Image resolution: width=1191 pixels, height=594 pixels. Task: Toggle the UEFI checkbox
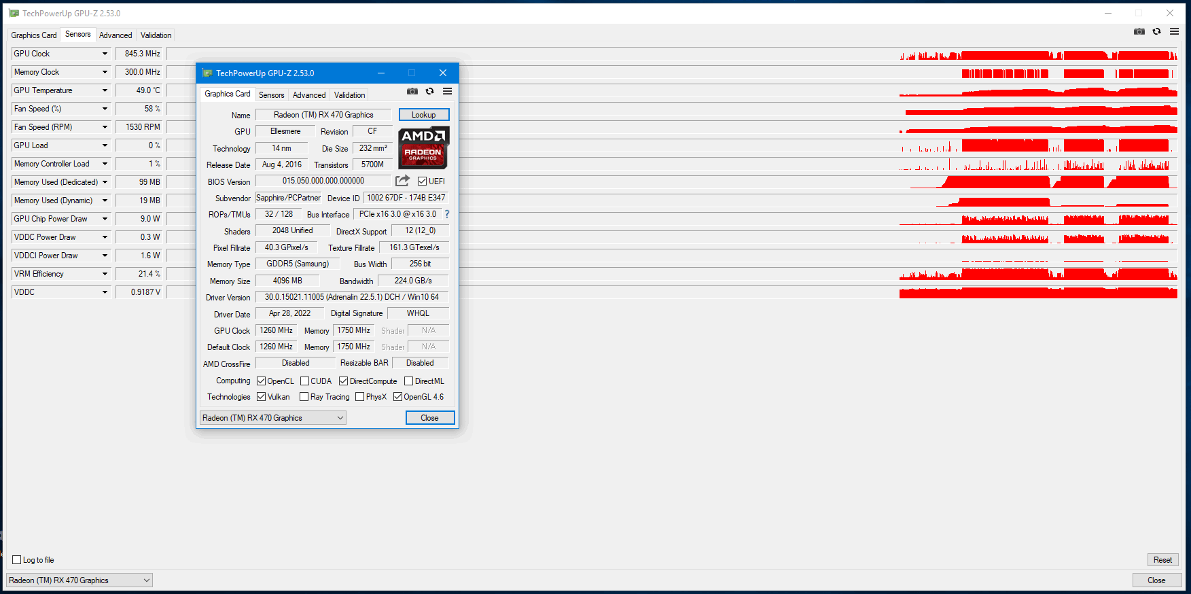(422, 181)
